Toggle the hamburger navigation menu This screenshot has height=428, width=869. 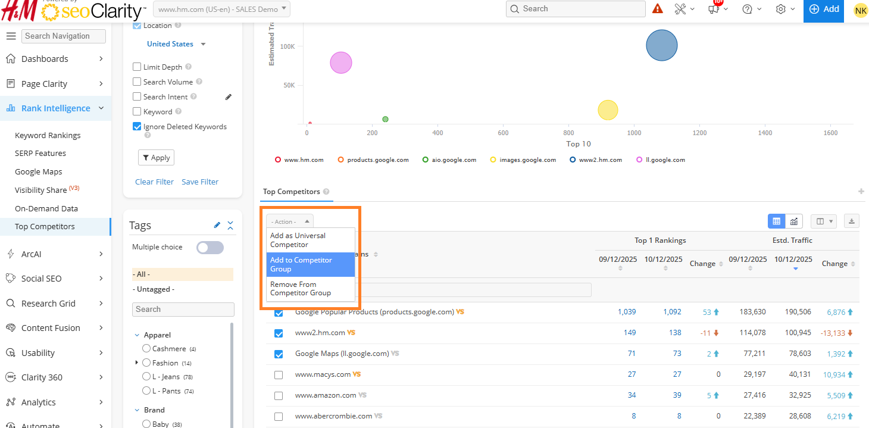11,36
